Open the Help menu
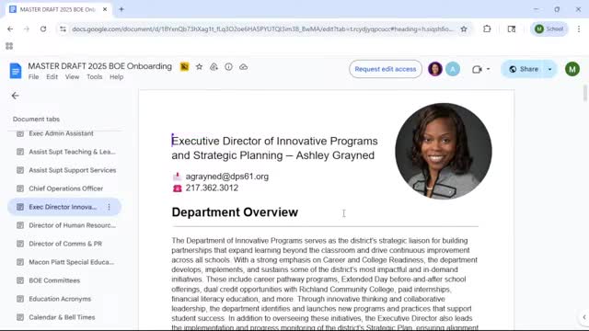Image resolution: width=589 pixels, height=331 pixels. pyautogui.click(x=117, y=77)
